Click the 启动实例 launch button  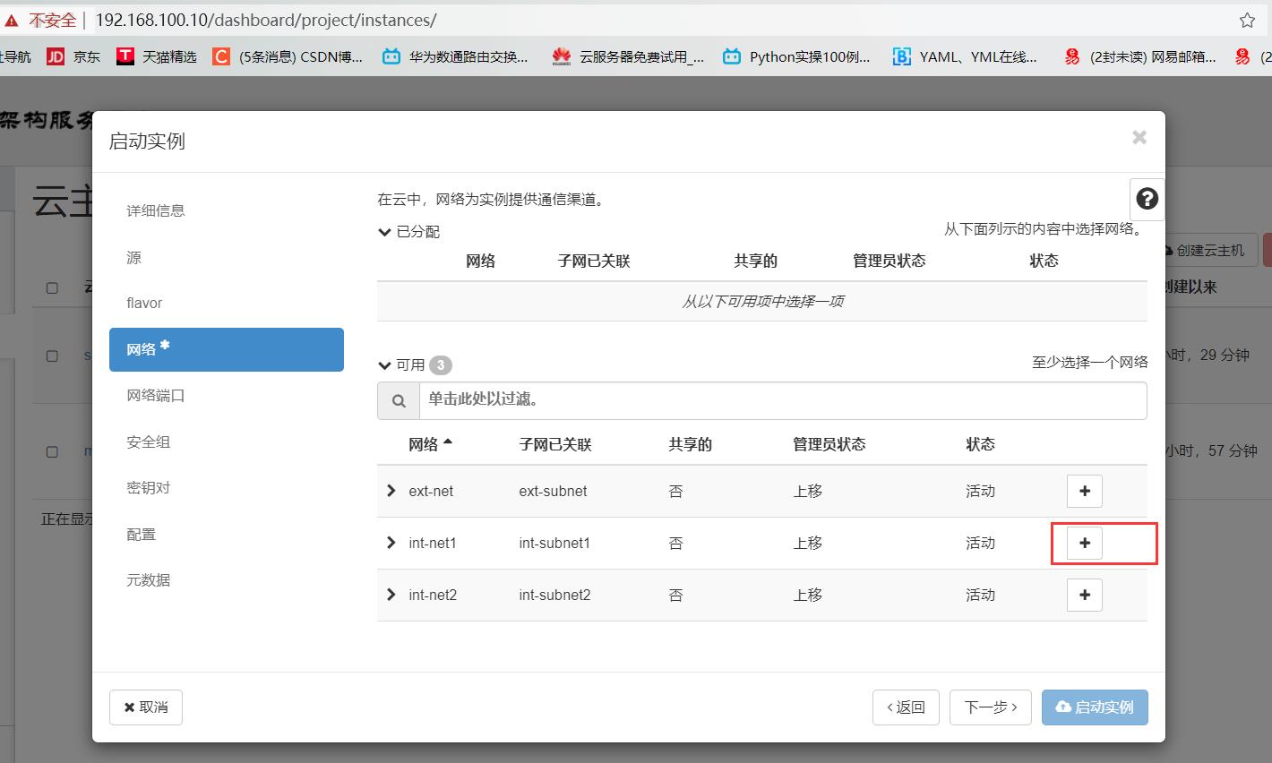click(1095, 707)
